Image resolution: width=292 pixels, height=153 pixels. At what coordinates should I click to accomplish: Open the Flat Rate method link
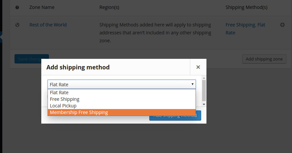pyautogui.click(x=245, y=29)
